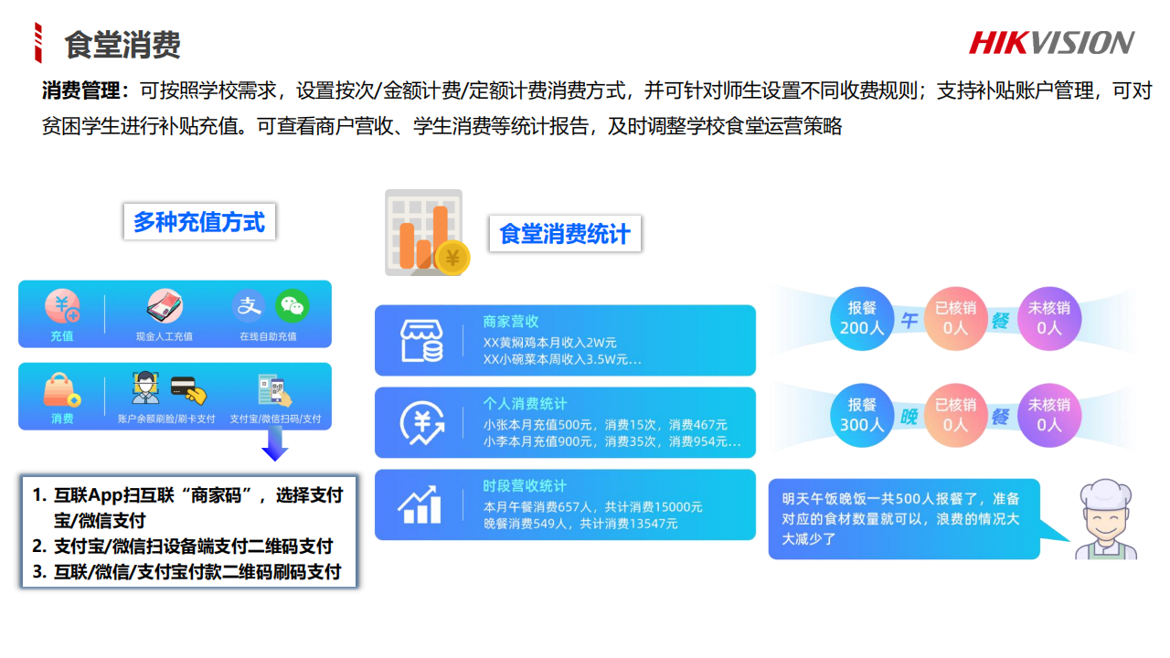Click the 食堂消费 slide title
1170x658 pixels.
122,45
